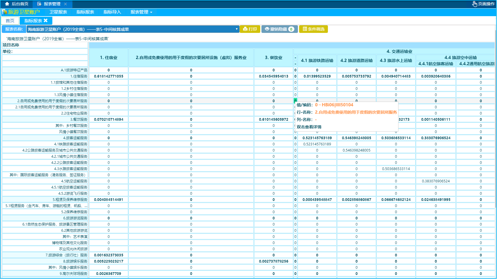Expand the 报表管理 dropdown menu in navbar
The image size is (497, 279).
(x=141, y=12)
